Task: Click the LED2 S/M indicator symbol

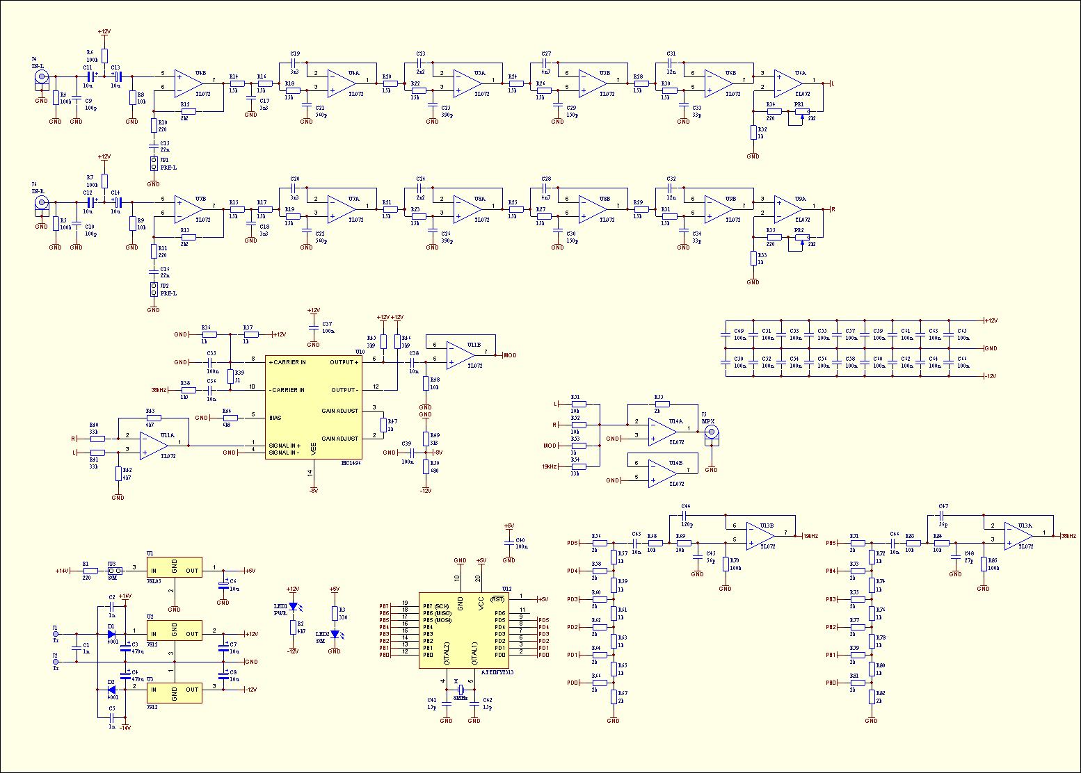Action: pyautogui.click(x=335, y=634)
